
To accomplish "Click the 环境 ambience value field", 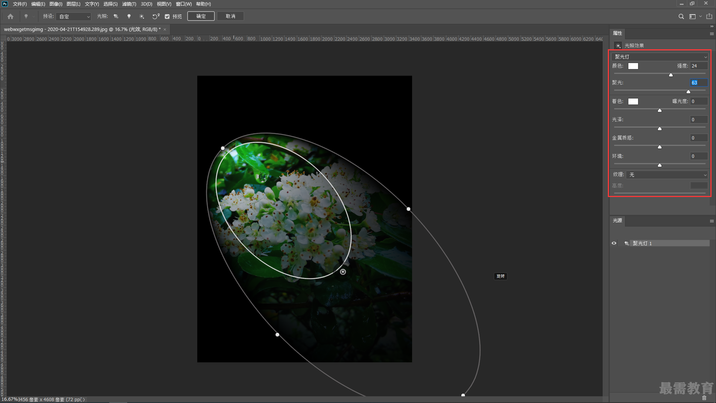I will tap(699, 156).
